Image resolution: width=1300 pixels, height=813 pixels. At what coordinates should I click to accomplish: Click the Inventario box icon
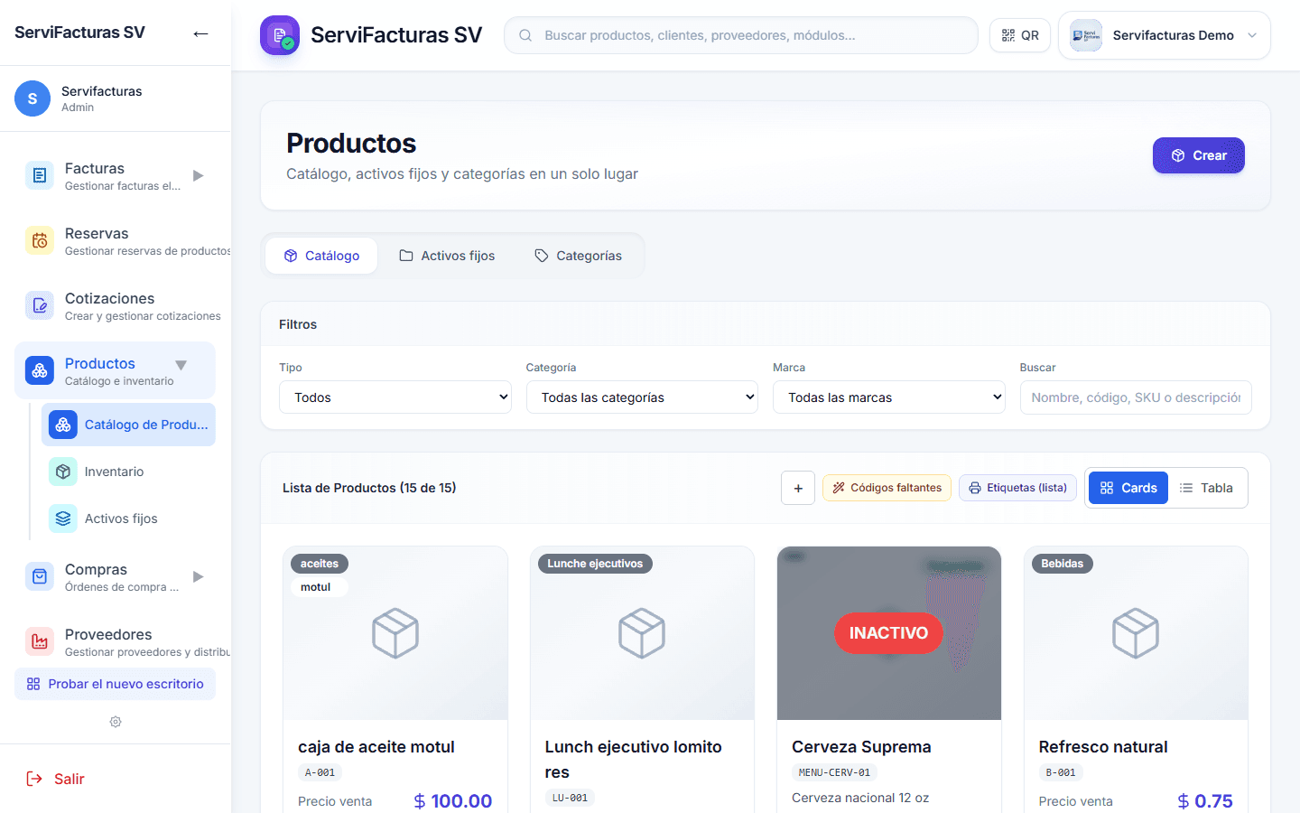coord(63,472)
